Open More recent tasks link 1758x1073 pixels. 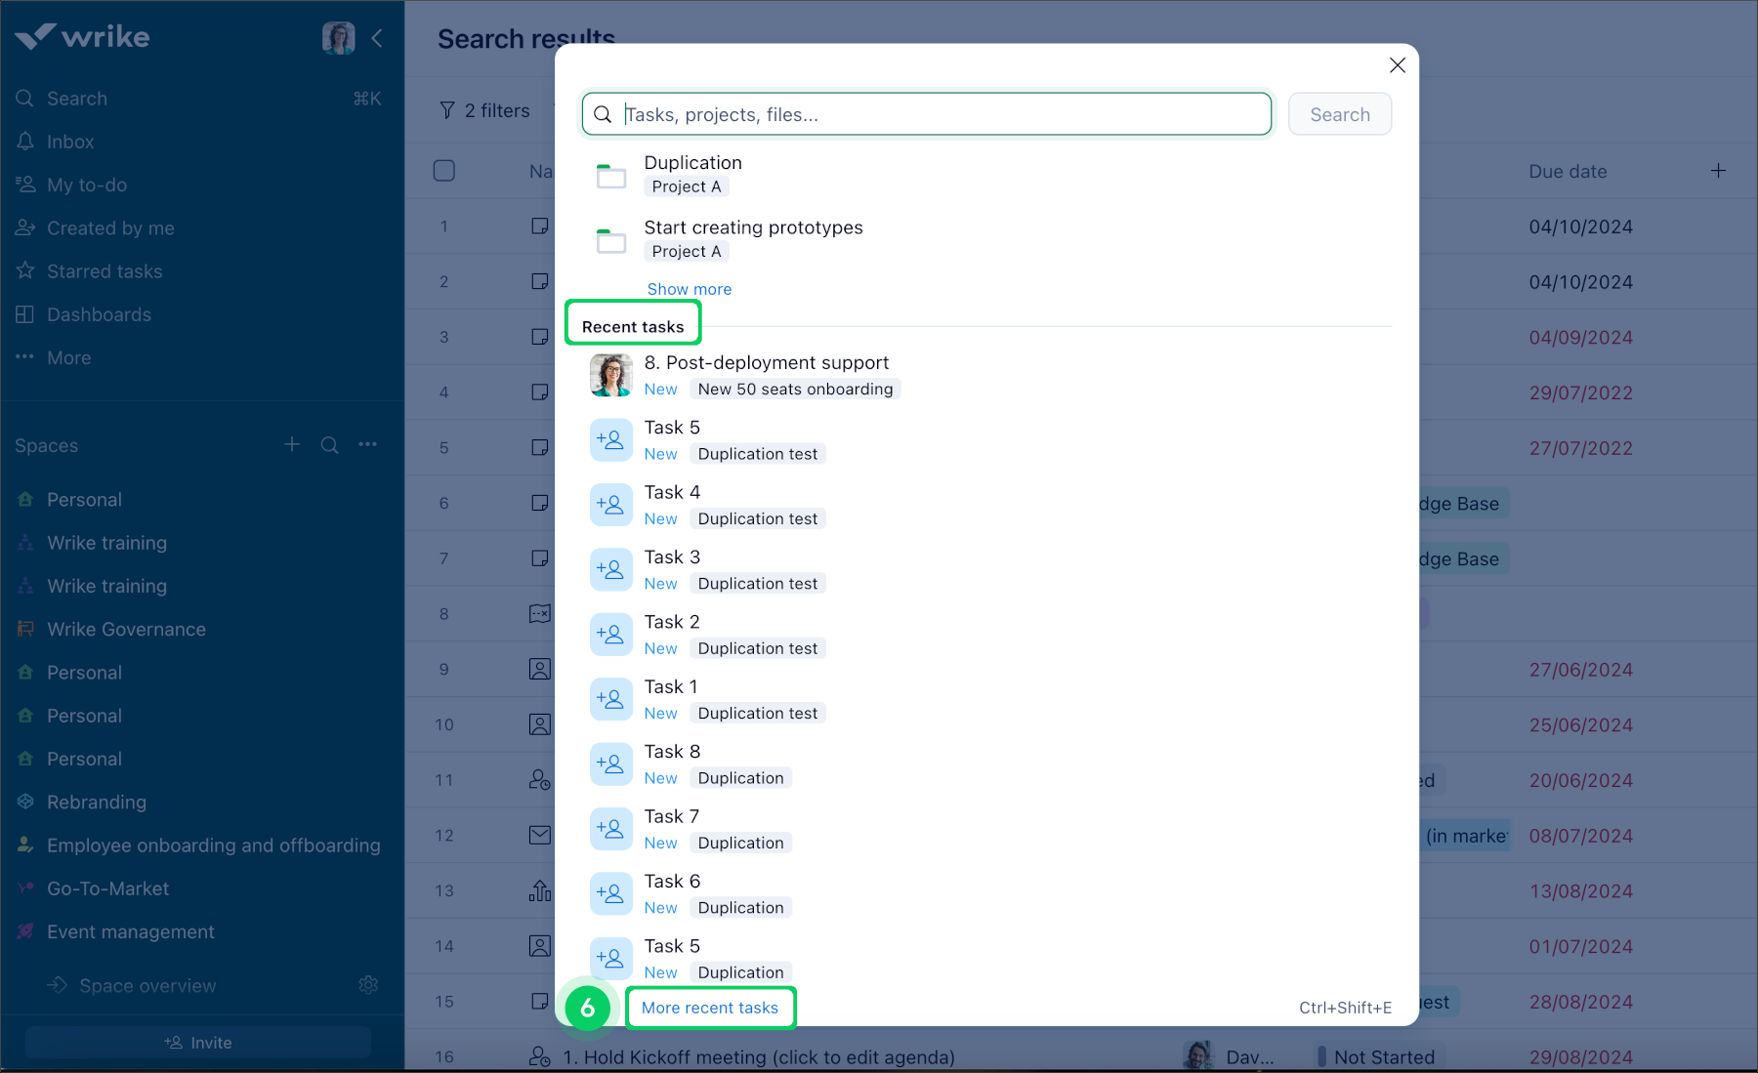[710, 1008]
